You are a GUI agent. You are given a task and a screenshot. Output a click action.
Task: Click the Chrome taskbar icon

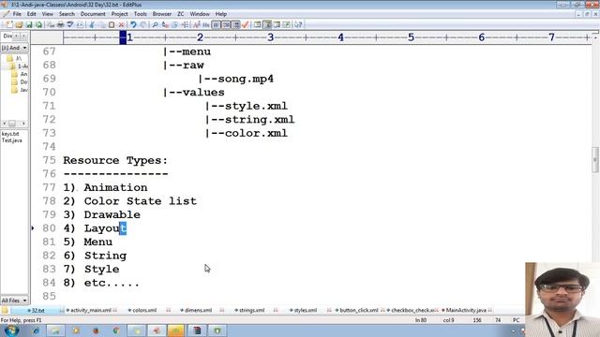point(116,330)
